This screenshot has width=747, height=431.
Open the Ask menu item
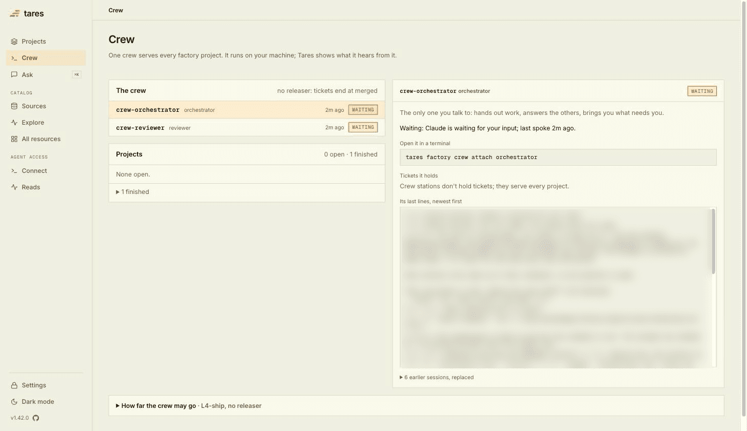[x=46, y=74]
